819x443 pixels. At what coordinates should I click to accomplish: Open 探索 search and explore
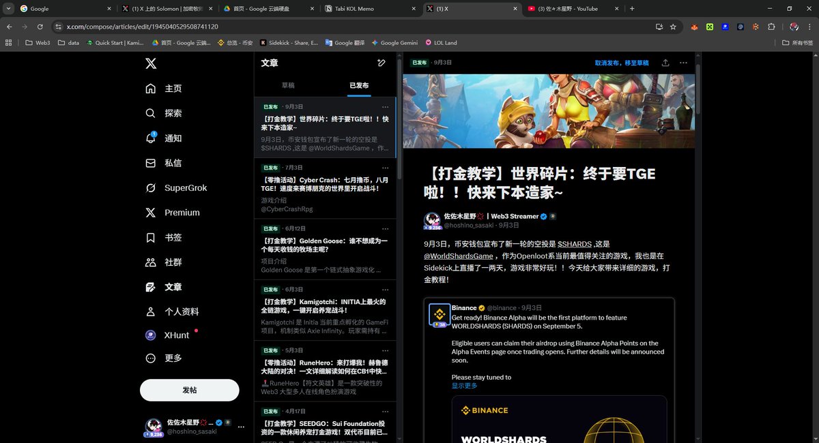point(164,113)
